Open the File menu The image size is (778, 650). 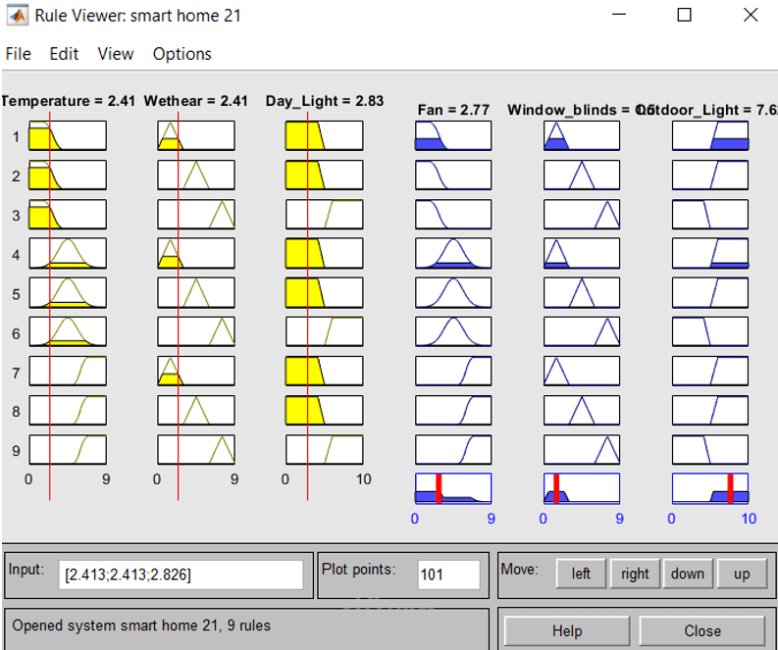(18, 54)
